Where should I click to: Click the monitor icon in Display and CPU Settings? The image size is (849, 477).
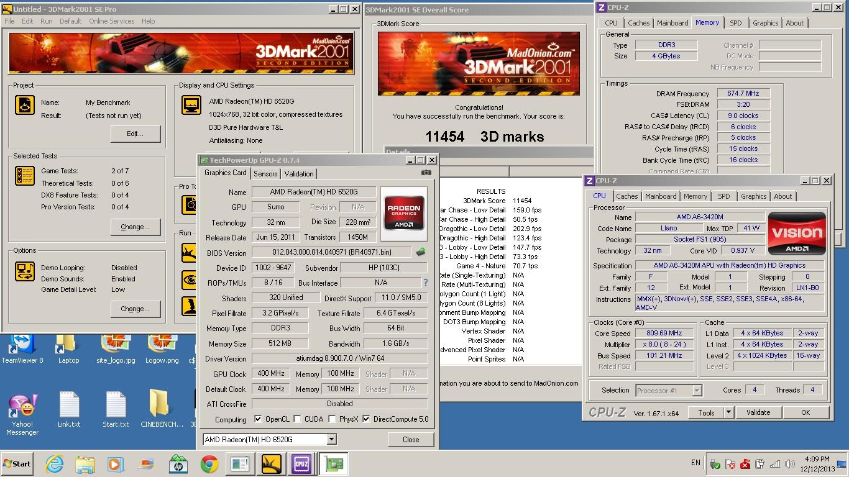pos(191,105)
